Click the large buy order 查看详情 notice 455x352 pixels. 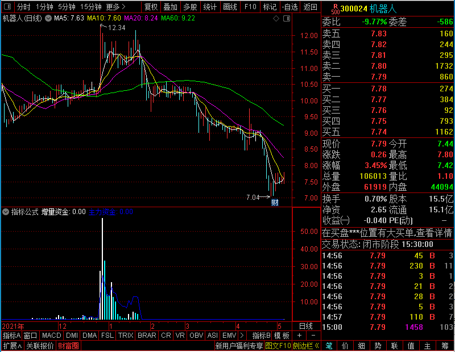click(x=387, y=233)
